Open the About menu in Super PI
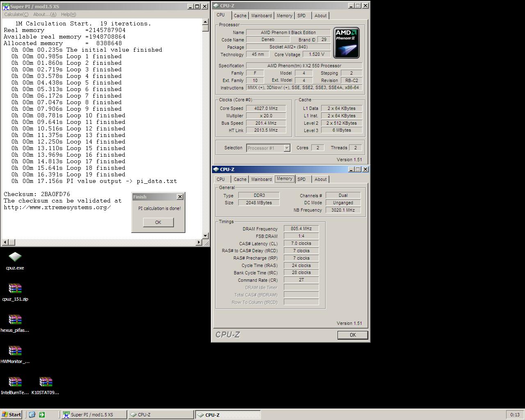The width and height of the screenshot is (525, 420). tap(45, 14)
